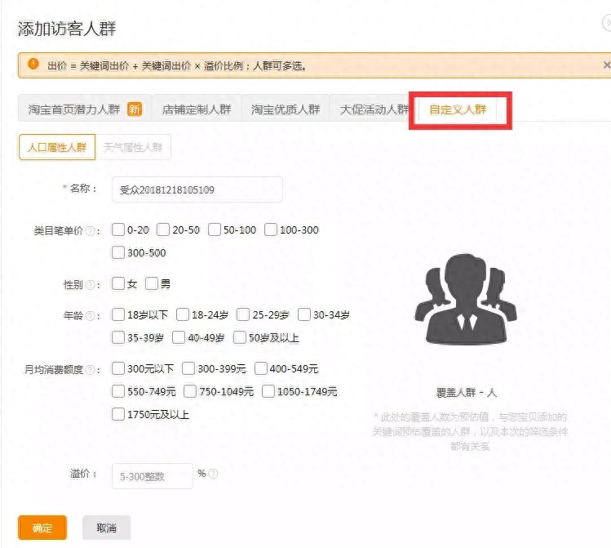This screenshot has height=548, width=611.
Task: Select the 1050-1749元 spending checkbox
Action: click(268, 391)
